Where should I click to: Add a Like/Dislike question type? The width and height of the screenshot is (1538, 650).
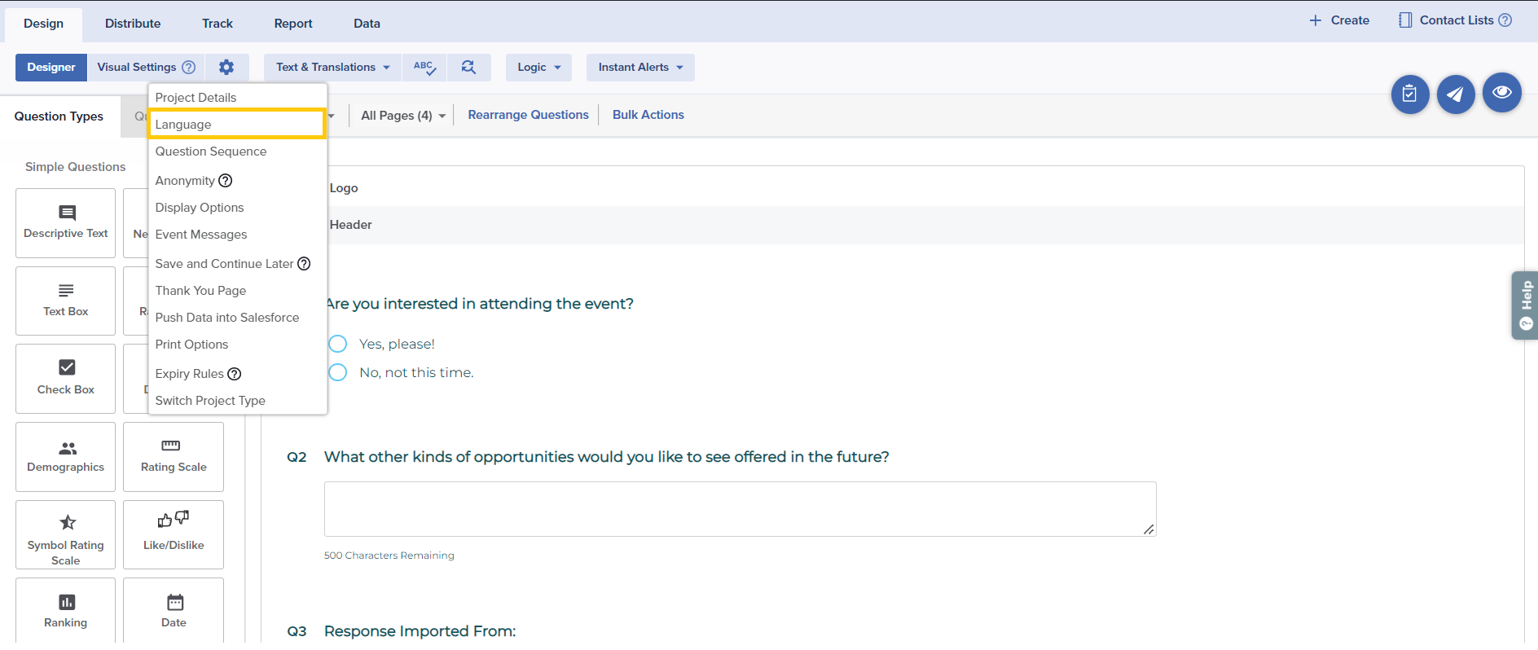point(174,534)
